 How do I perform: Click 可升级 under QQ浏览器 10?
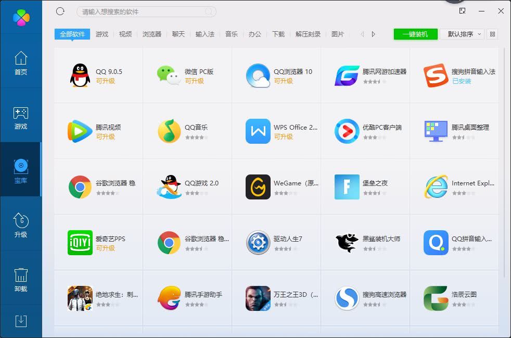(x=284, y=81)
